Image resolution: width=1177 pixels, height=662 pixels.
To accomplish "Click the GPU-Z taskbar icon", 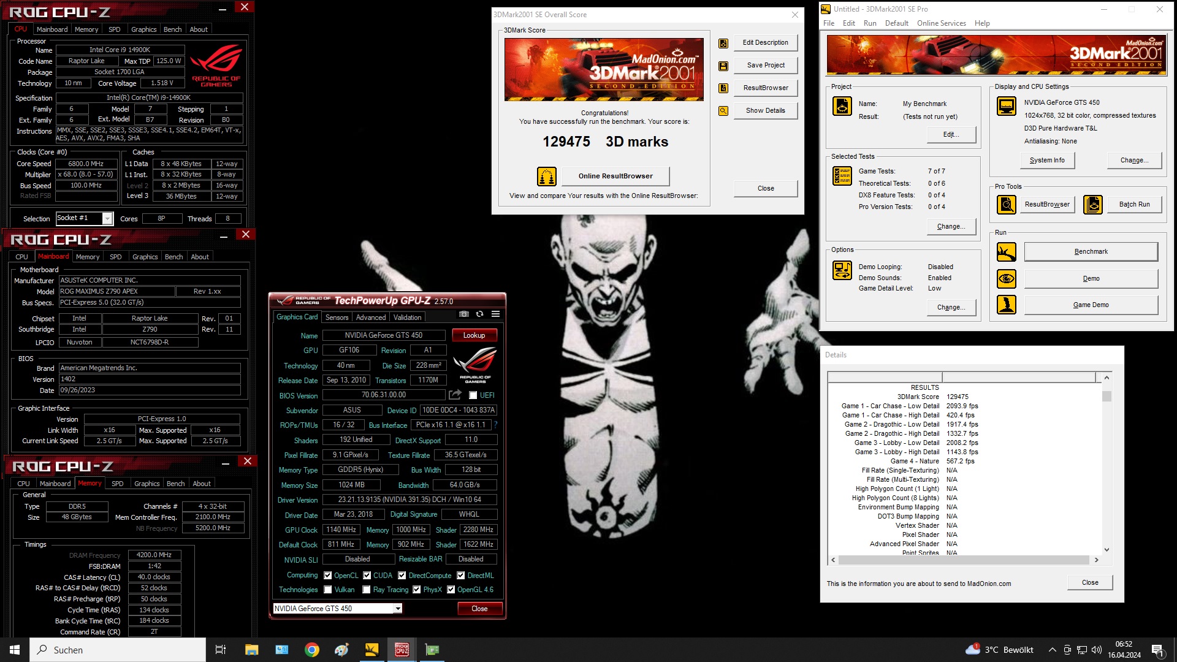I will pos(432,650).
